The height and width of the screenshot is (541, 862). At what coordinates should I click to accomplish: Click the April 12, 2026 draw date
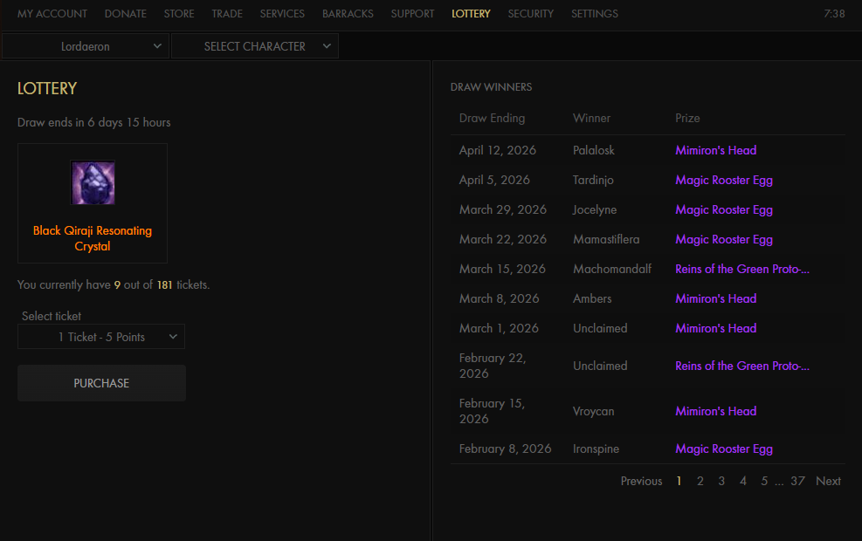tap(498, 150)
